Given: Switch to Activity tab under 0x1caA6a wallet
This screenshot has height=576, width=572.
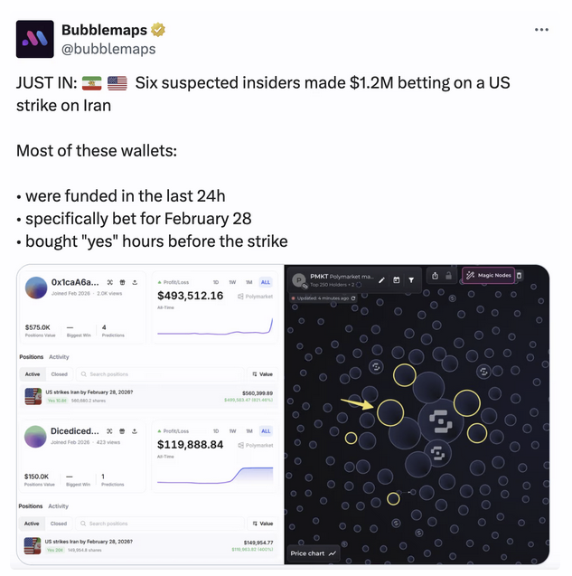Looking at the screenshot, I should click(59, 356).
